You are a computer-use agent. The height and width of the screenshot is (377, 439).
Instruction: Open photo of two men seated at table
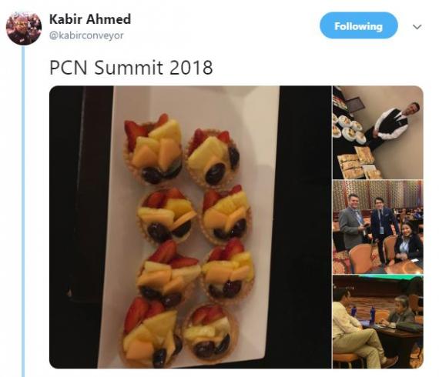(x=378, y=322)
